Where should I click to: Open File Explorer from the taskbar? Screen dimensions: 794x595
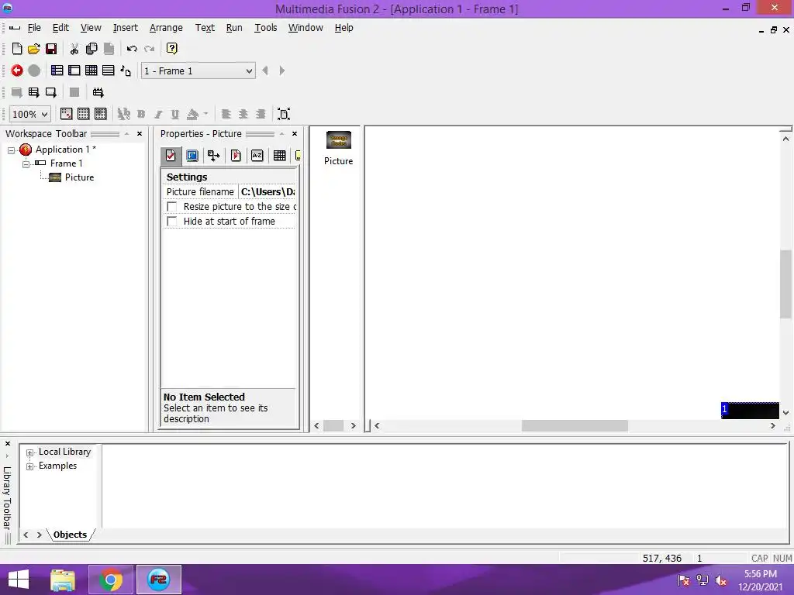[x=63, y=580]
